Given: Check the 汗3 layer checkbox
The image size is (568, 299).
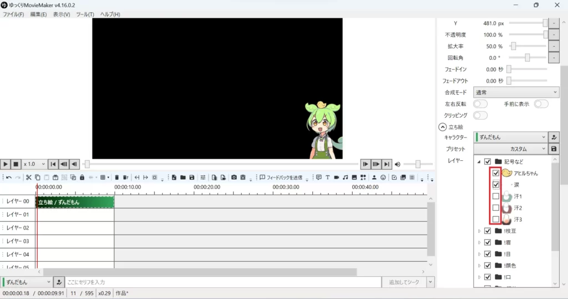Looking at the screenshot, I should (495, 219).
